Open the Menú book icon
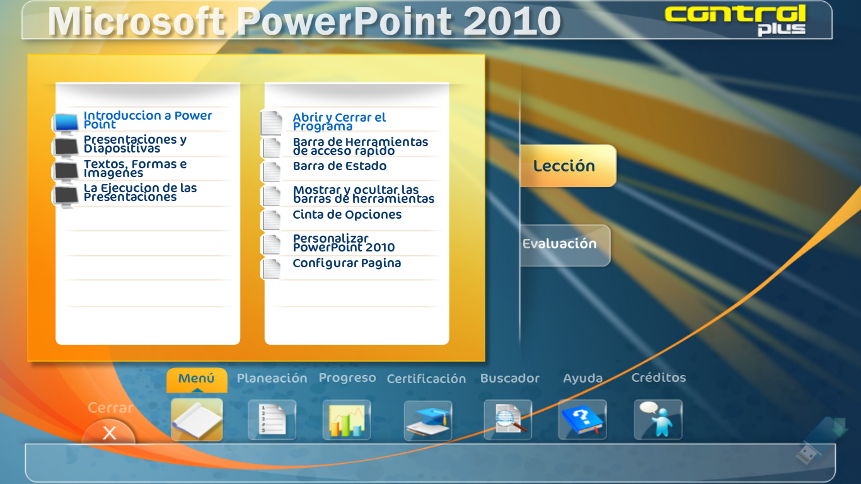Image resolution: width=861 pixels, height=484 pixels. (197, 420)
